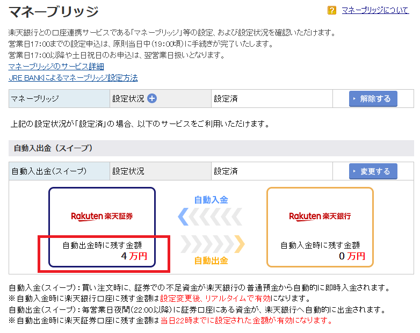
Task: Click 設定状況 cell in the スイープ row
Action: 161,171
